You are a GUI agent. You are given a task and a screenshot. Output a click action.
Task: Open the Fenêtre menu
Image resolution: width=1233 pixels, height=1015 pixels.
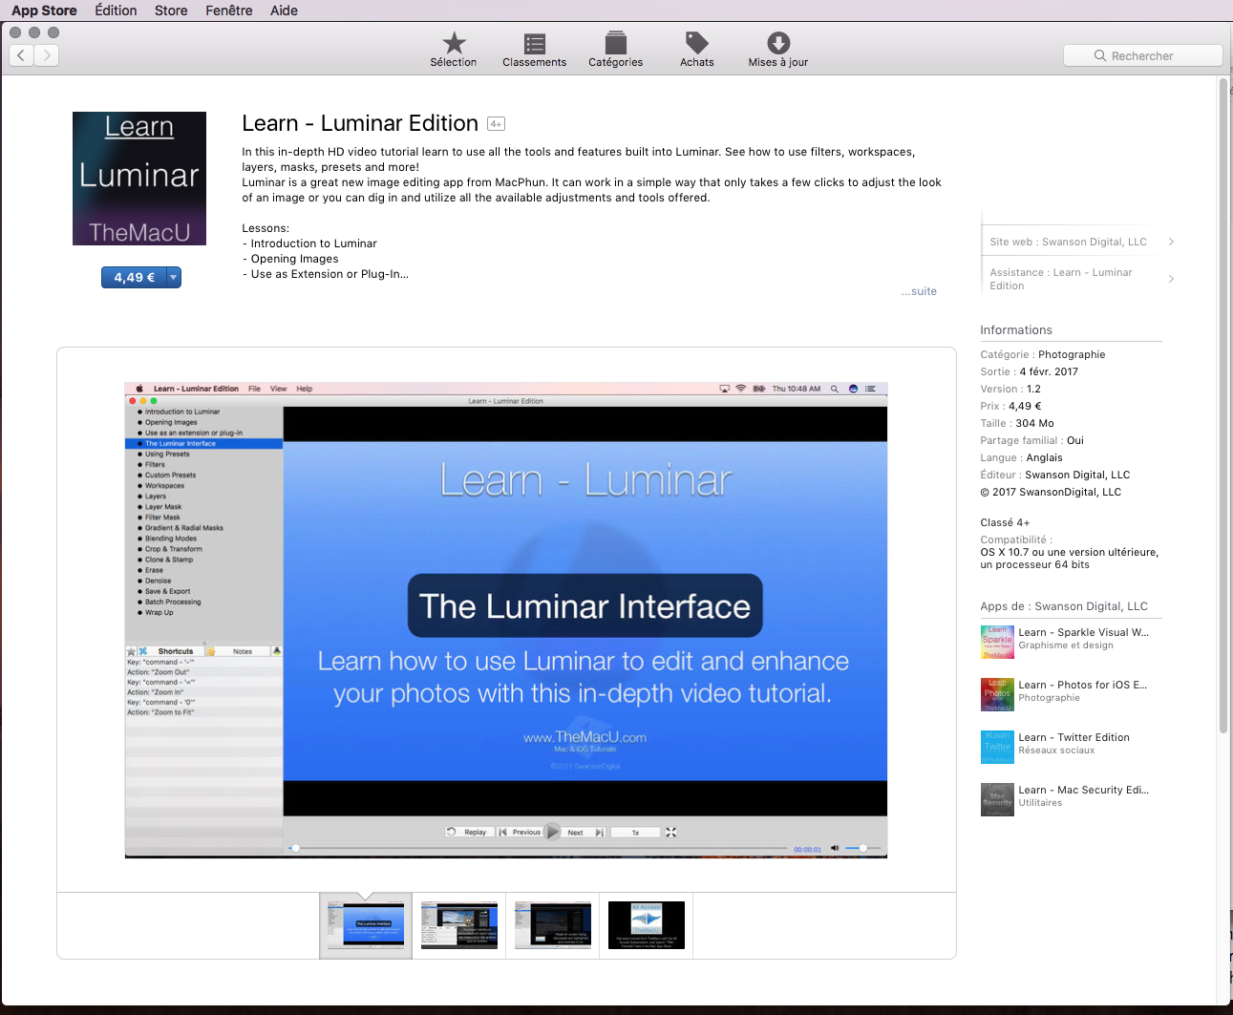tap(229, 11)
